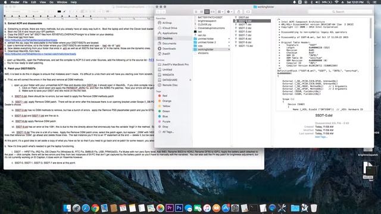This screenshot has height=214, width=381.
Task: Open the File menu
Action: [x=25, y=2]
